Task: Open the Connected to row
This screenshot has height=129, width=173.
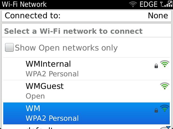Action: [x=86, y=16]
